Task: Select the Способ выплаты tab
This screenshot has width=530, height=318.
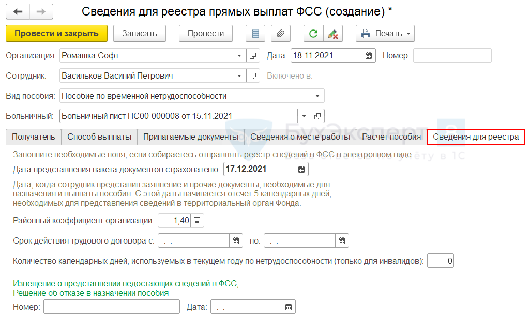Action: tap(99, 137)
